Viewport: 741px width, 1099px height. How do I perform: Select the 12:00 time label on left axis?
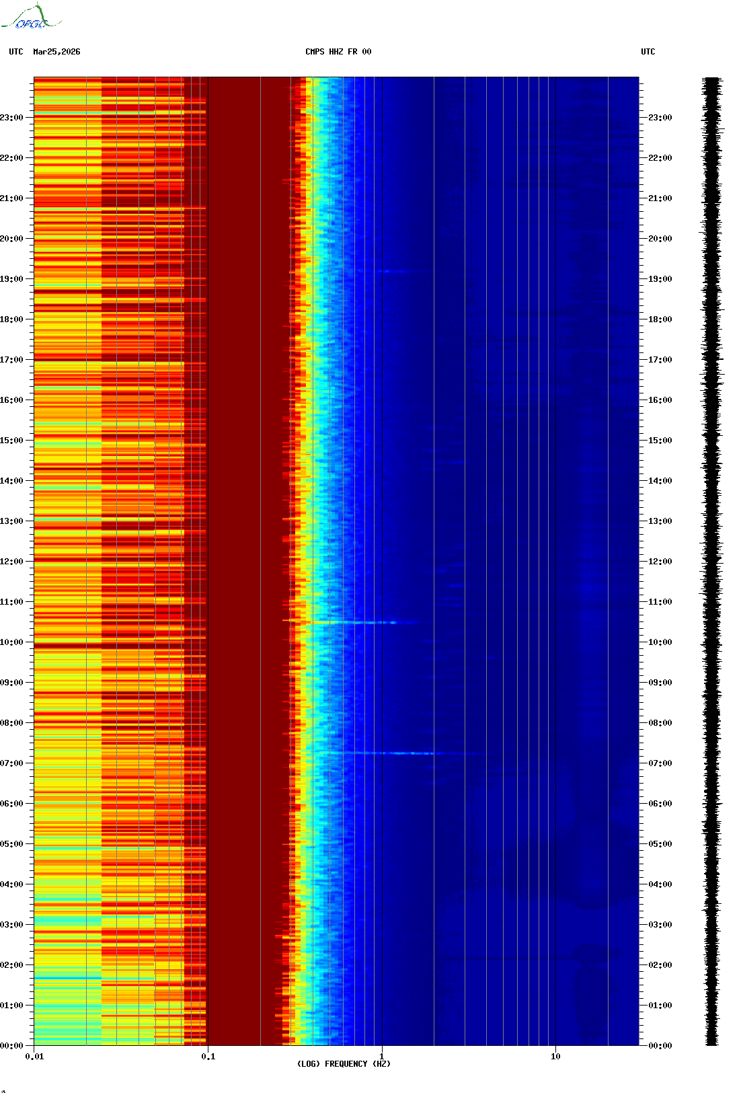(x=11, y=562)
